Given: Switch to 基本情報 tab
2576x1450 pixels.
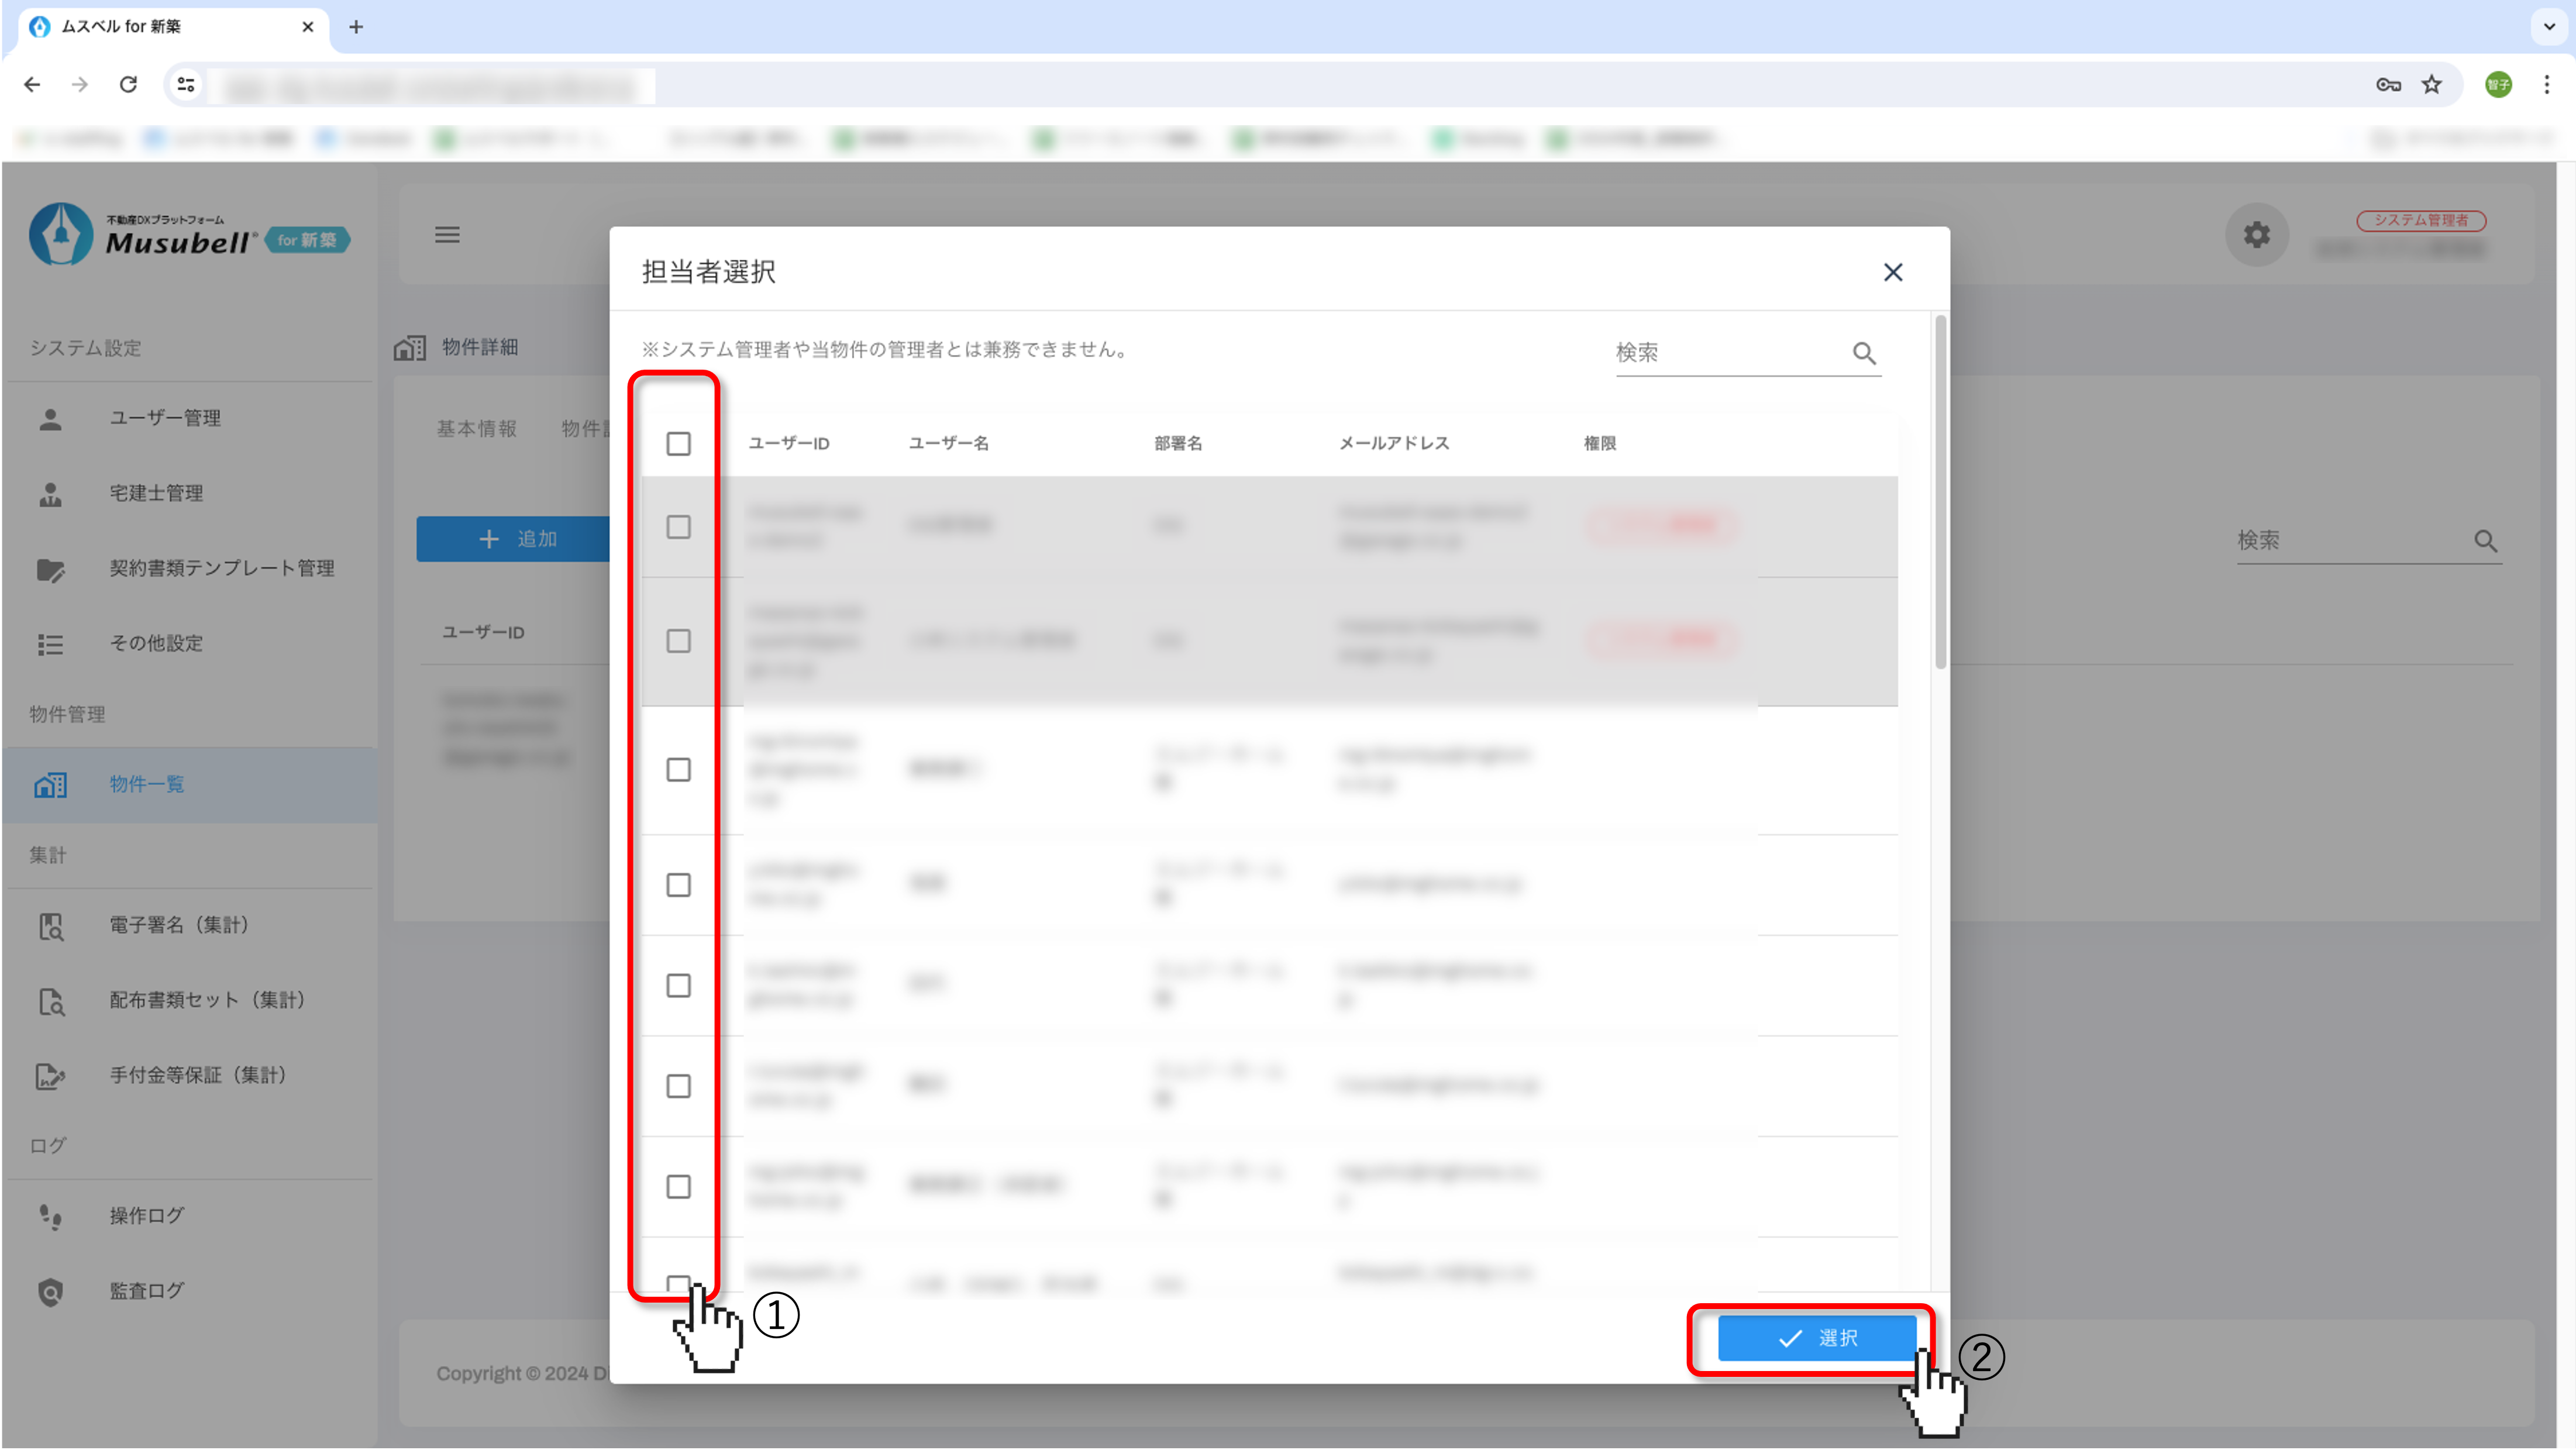Looking at the screenshot, I should [x=476, y=428].
